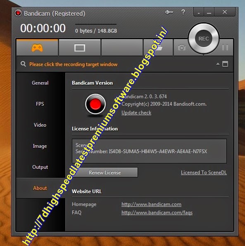This screenshot has height=246, width=245.
Task: Click the Update check link
Action: (x=136, y=113)
